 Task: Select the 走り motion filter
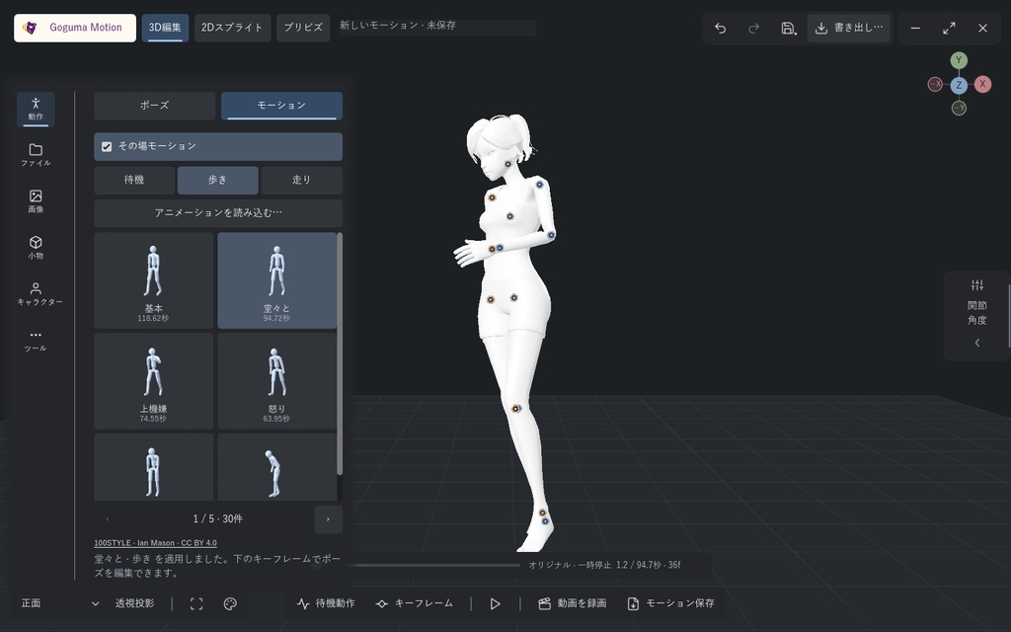coord(302,180)
